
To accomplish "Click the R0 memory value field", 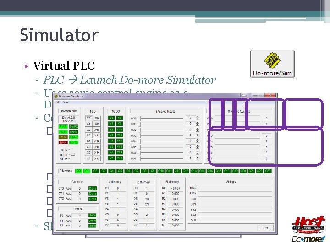I will coord(175,188).
